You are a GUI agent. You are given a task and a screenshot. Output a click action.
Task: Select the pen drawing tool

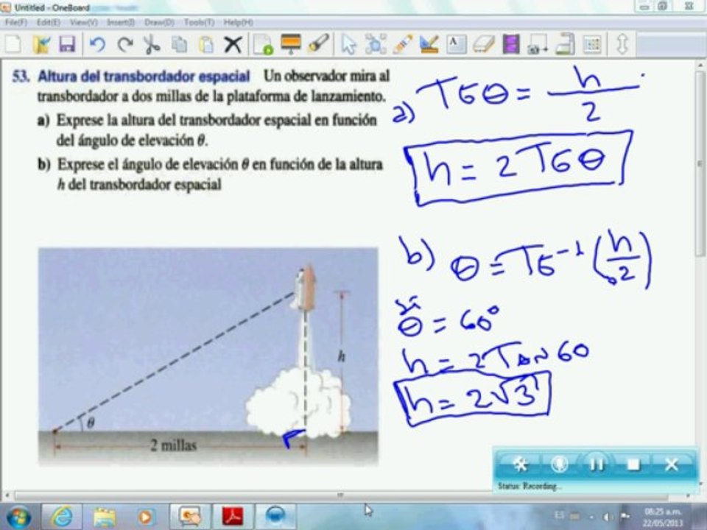[x=402, y=45]
